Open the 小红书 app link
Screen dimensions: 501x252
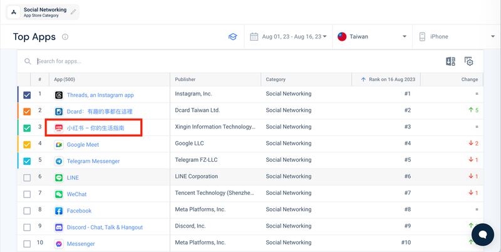coord(96,128)
